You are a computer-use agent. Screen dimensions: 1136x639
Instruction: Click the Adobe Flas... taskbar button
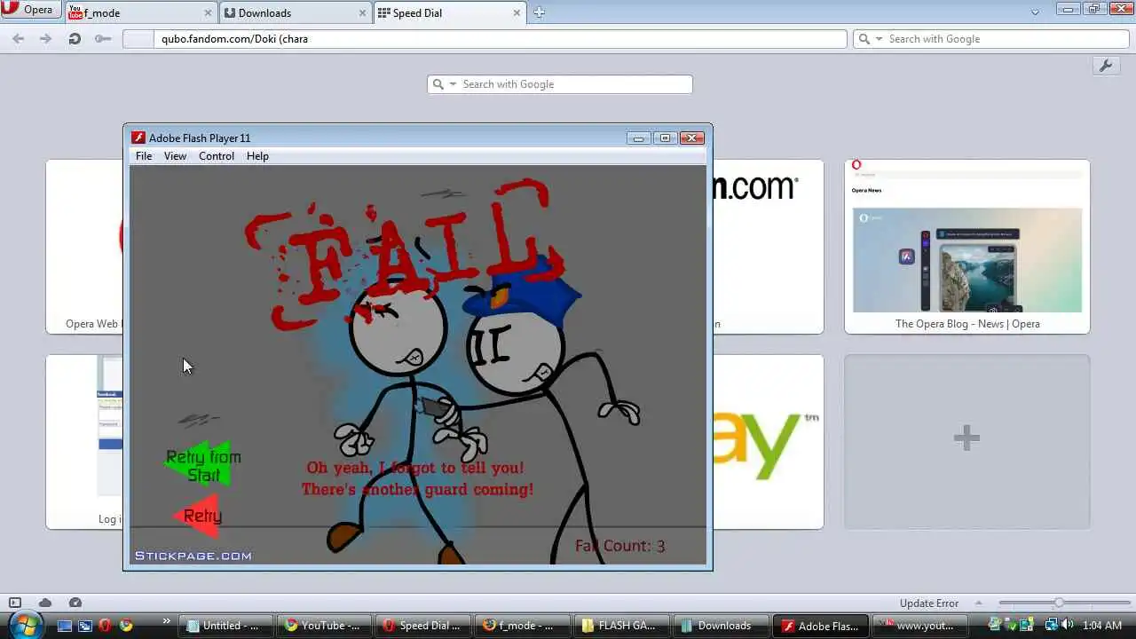point(820,626)
